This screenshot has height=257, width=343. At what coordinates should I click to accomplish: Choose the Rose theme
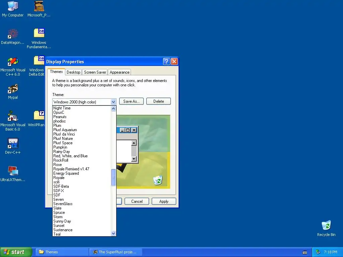point(82,165)
